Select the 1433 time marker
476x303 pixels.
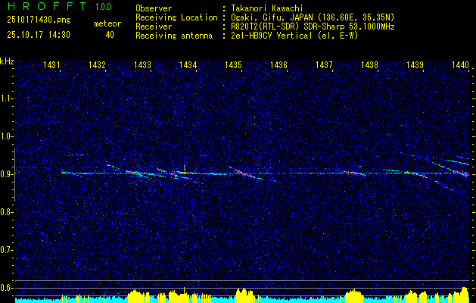(142, 66)
